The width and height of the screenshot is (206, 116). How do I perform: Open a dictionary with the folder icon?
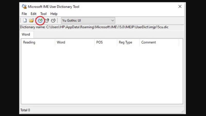pyautogui.click(x=31, y=20)
